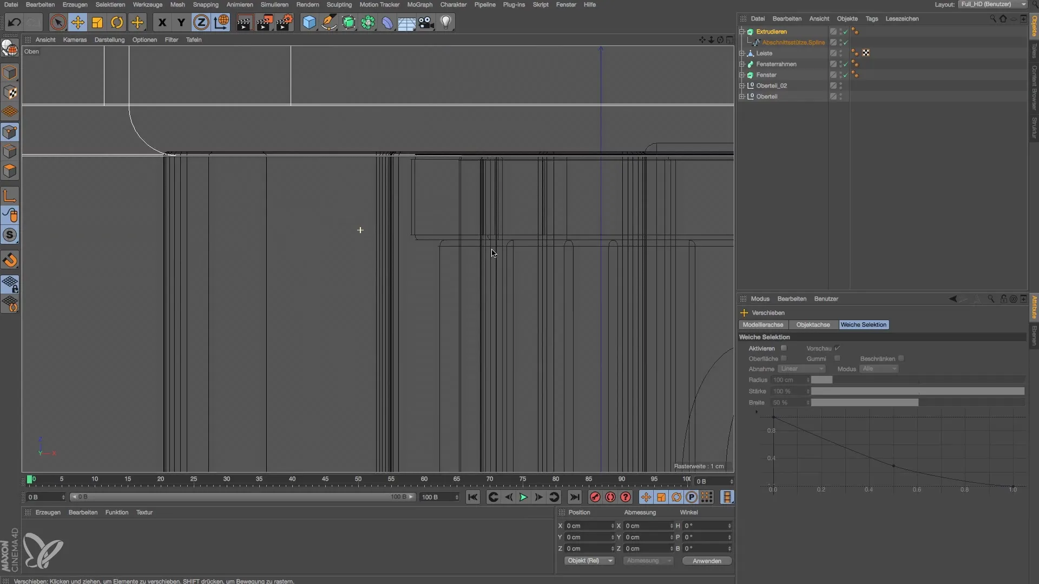Toggle the Y axis lock
Image resolution: width=1039 pixels, height=584 pixels.
181,23
